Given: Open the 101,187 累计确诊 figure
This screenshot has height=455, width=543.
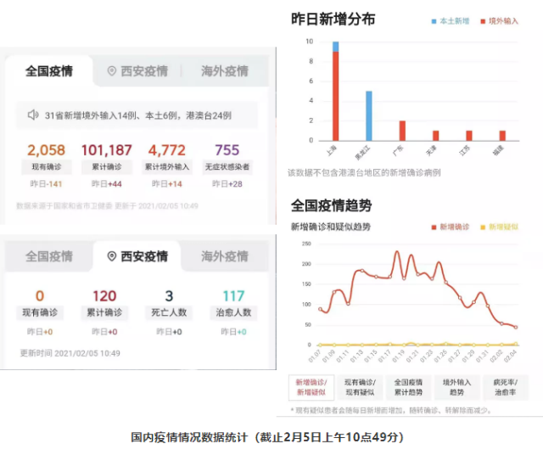Looking at the screenshot, I should click(x=106, y=151).
